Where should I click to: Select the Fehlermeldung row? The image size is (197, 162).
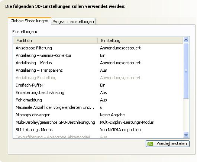click(x=98, y=100)
